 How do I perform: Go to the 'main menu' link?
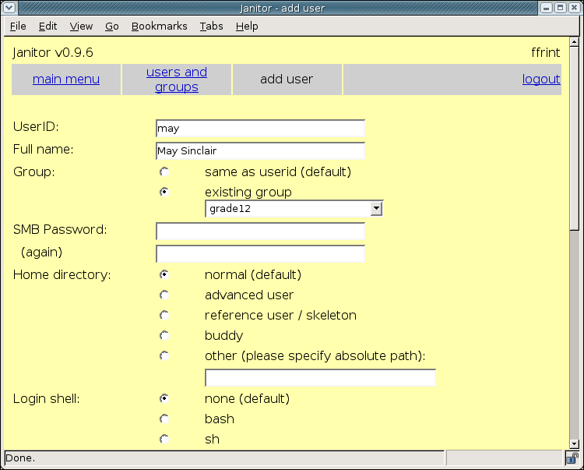66,79
